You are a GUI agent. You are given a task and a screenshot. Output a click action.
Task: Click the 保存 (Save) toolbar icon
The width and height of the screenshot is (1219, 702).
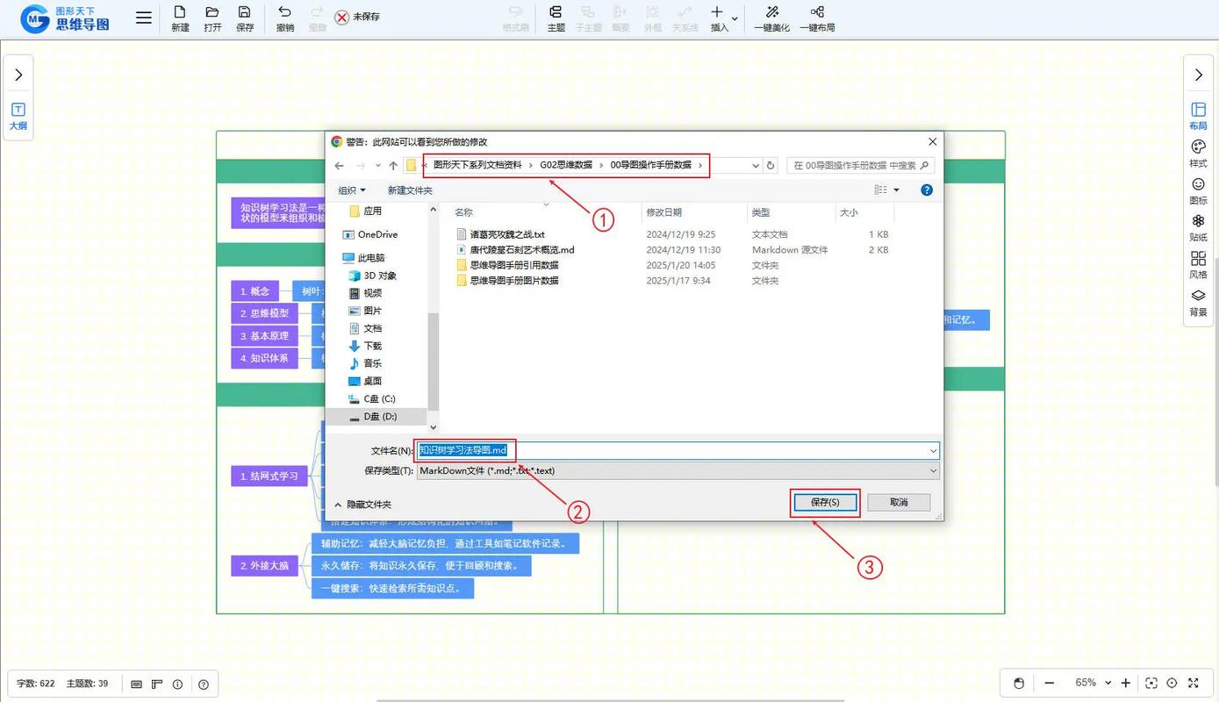244,18
